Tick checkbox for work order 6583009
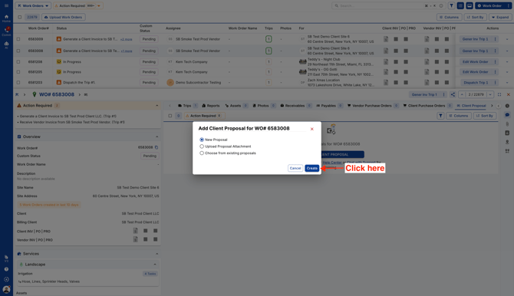Screen dimensions: 514x296 tap(18, 39)
